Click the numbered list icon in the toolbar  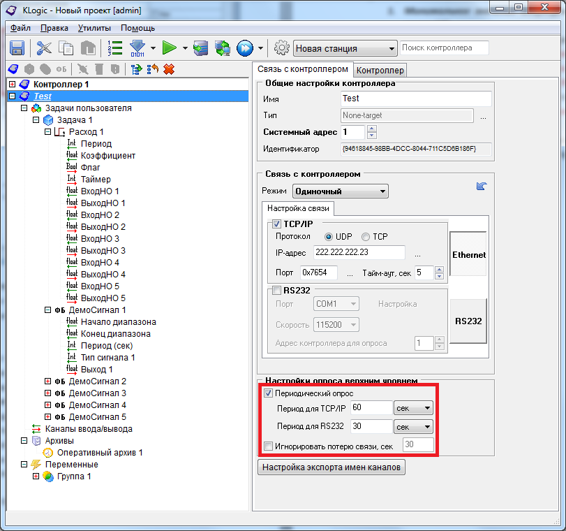(x=115, y=48)
